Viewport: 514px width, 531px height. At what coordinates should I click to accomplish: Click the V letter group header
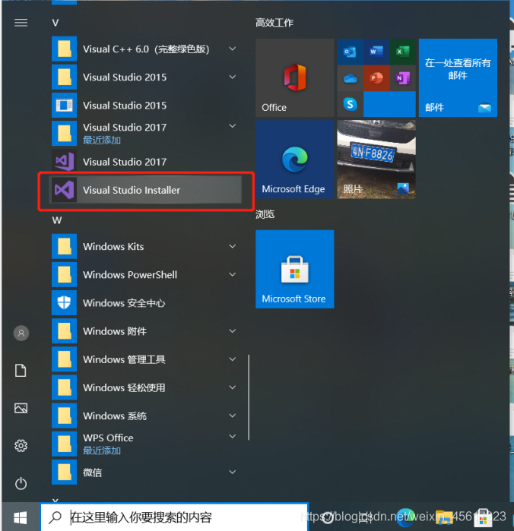56,23
